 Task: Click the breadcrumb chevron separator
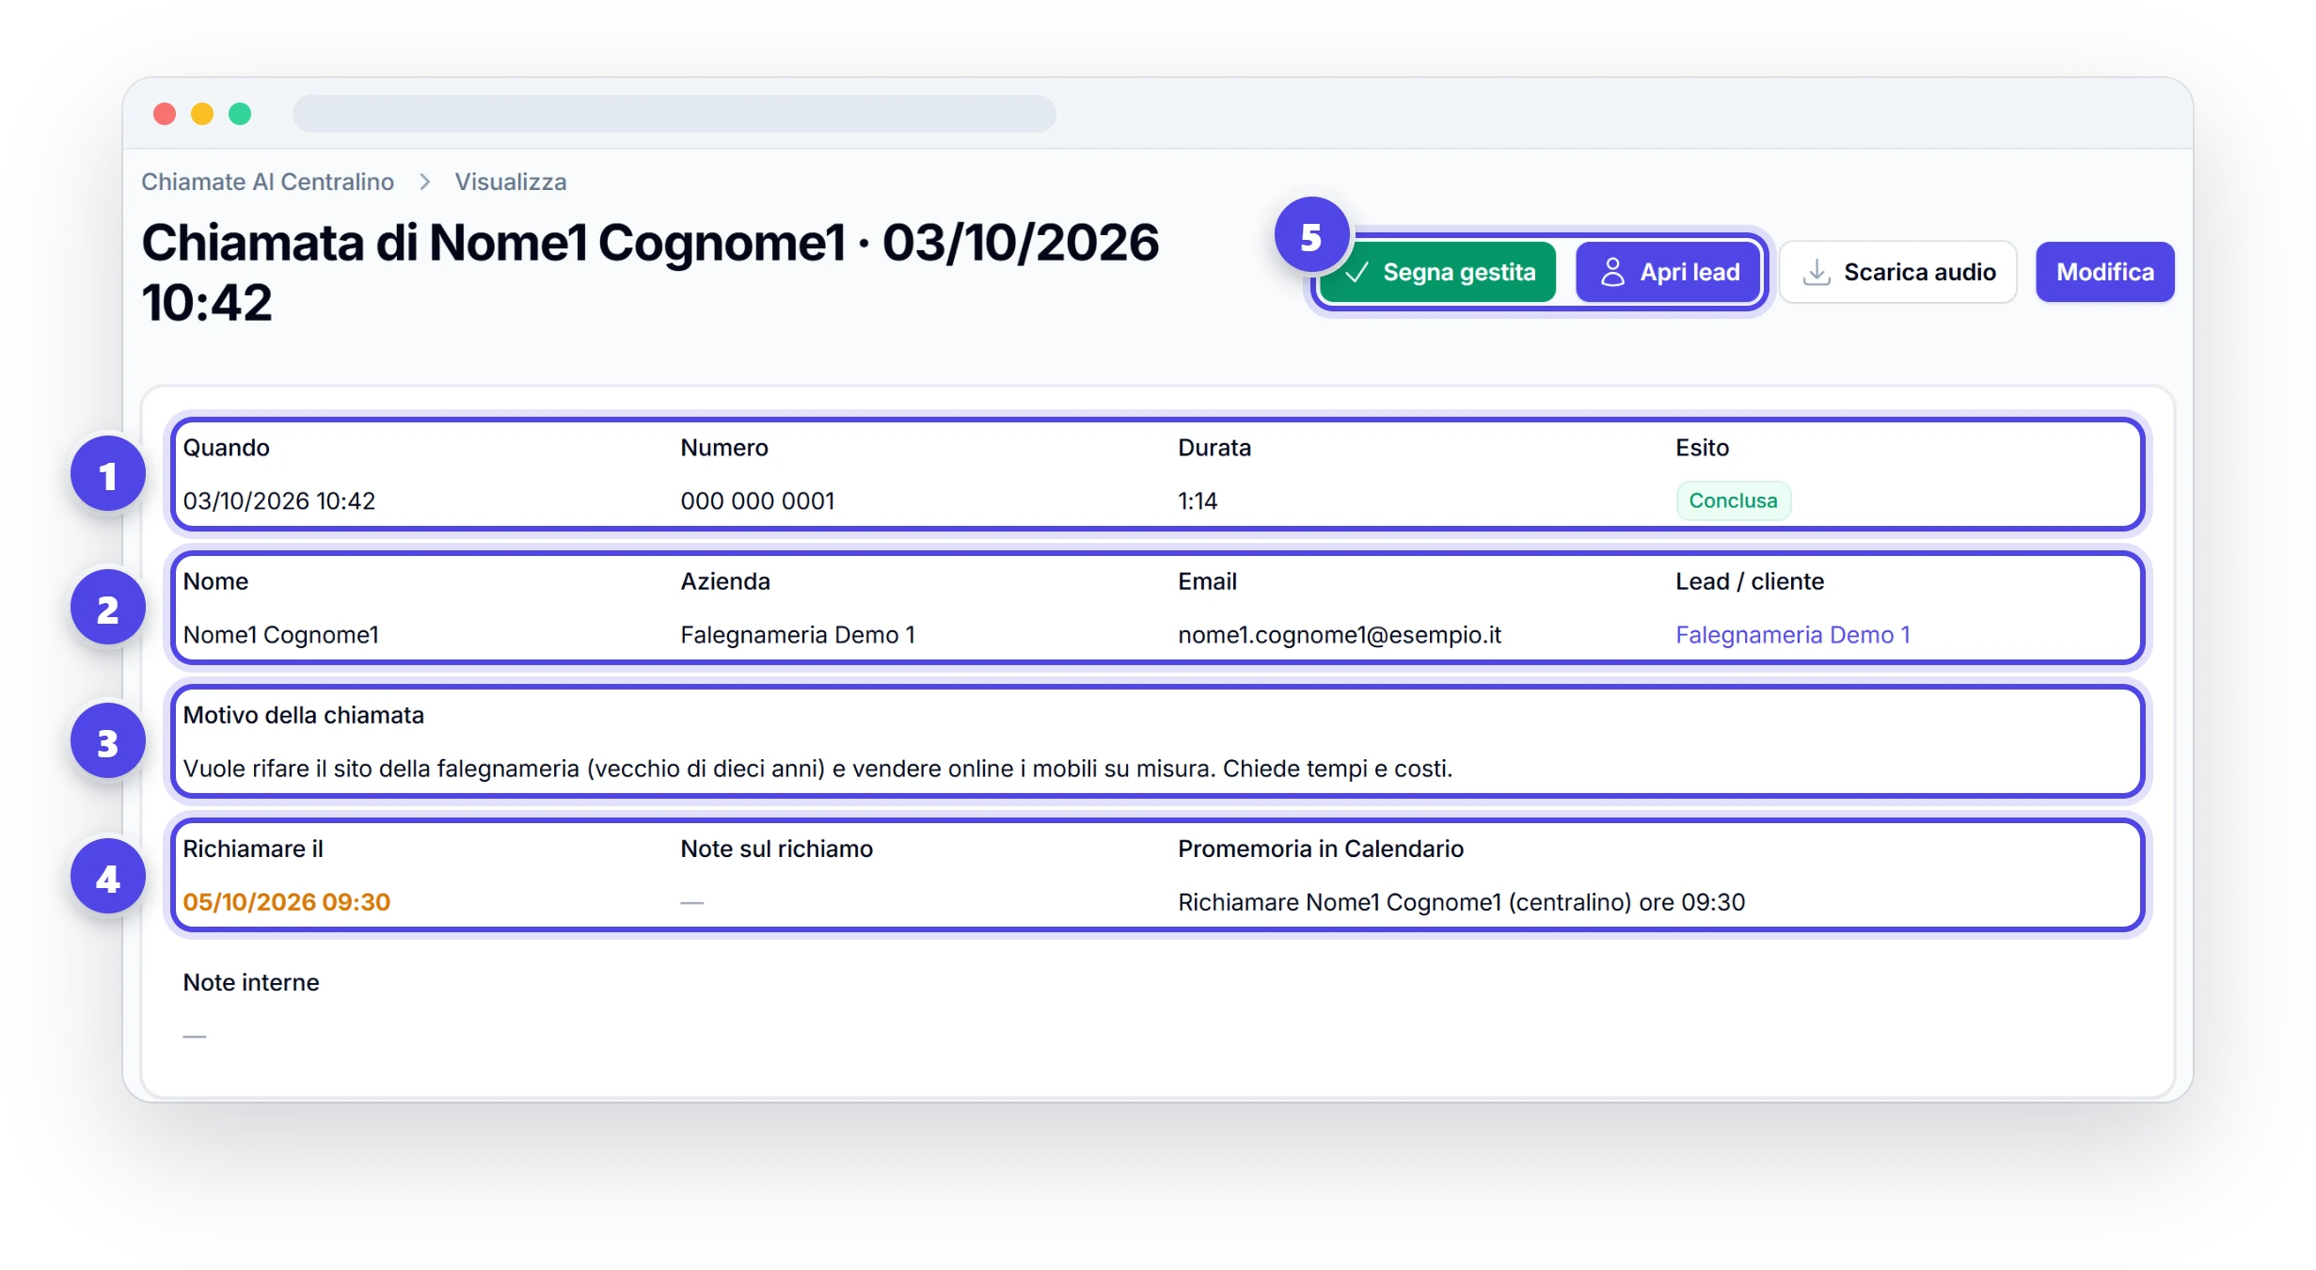tap(425, 182)
